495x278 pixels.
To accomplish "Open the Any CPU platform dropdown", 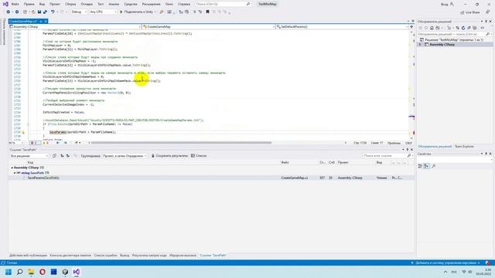I will pos(103,12).
